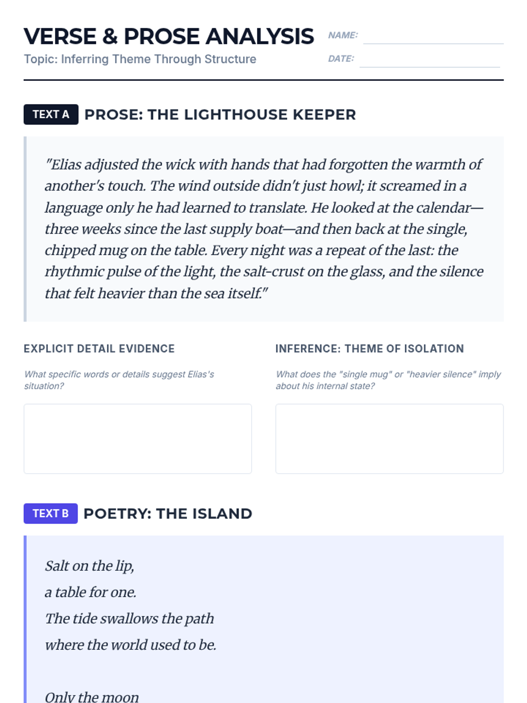Click the TEXT A badge
The width and height of the screenshot is (527, 703).
click(x=51, y=115)
